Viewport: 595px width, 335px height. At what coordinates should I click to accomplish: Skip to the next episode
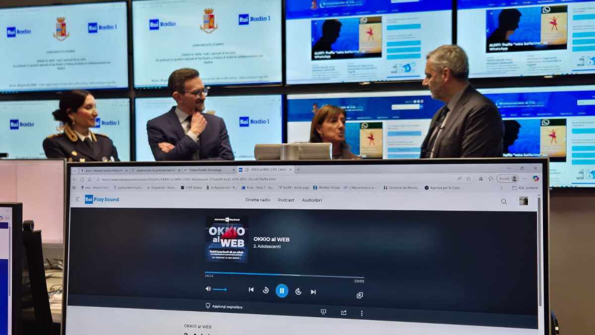[x=313, y=292]
